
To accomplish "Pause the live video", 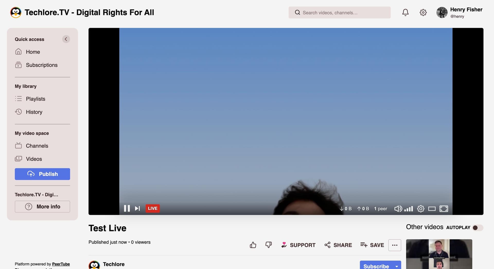I will (x=127, y=208).
